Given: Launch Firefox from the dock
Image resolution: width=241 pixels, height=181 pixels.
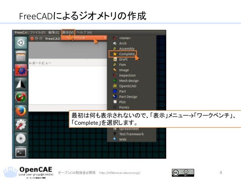Looking at the screenshot, I should [x=21, y=111].
